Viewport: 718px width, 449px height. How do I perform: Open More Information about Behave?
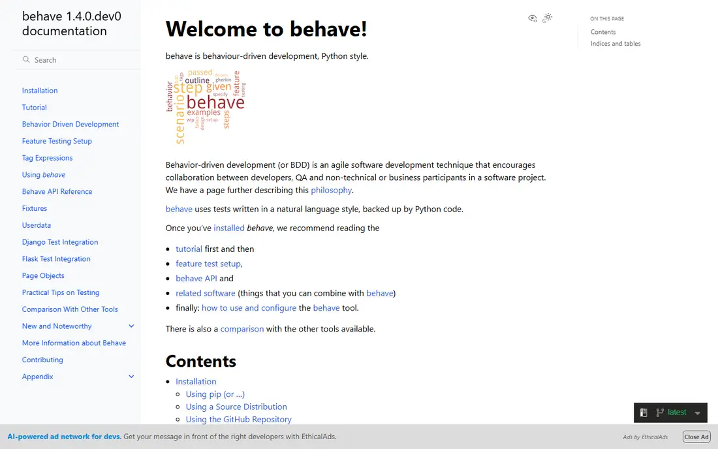pos(74,343)
